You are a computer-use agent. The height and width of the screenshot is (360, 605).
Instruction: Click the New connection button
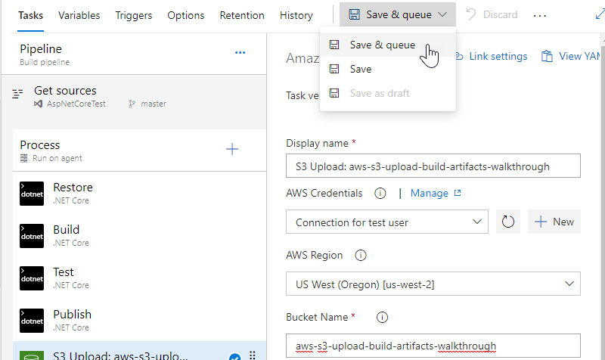554,222
